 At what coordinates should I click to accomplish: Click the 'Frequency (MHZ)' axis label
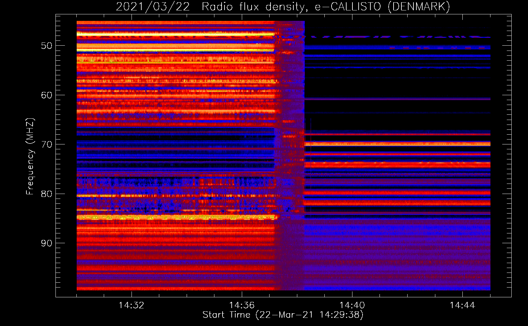coord(30,156)
